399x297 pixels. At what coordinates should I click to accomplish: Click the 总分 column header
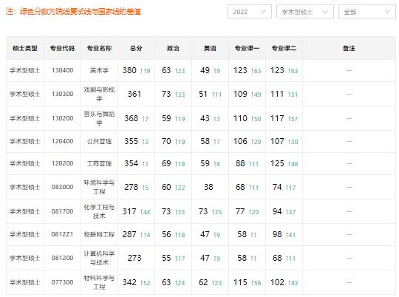pyautogui.click(x=136, y=48)
